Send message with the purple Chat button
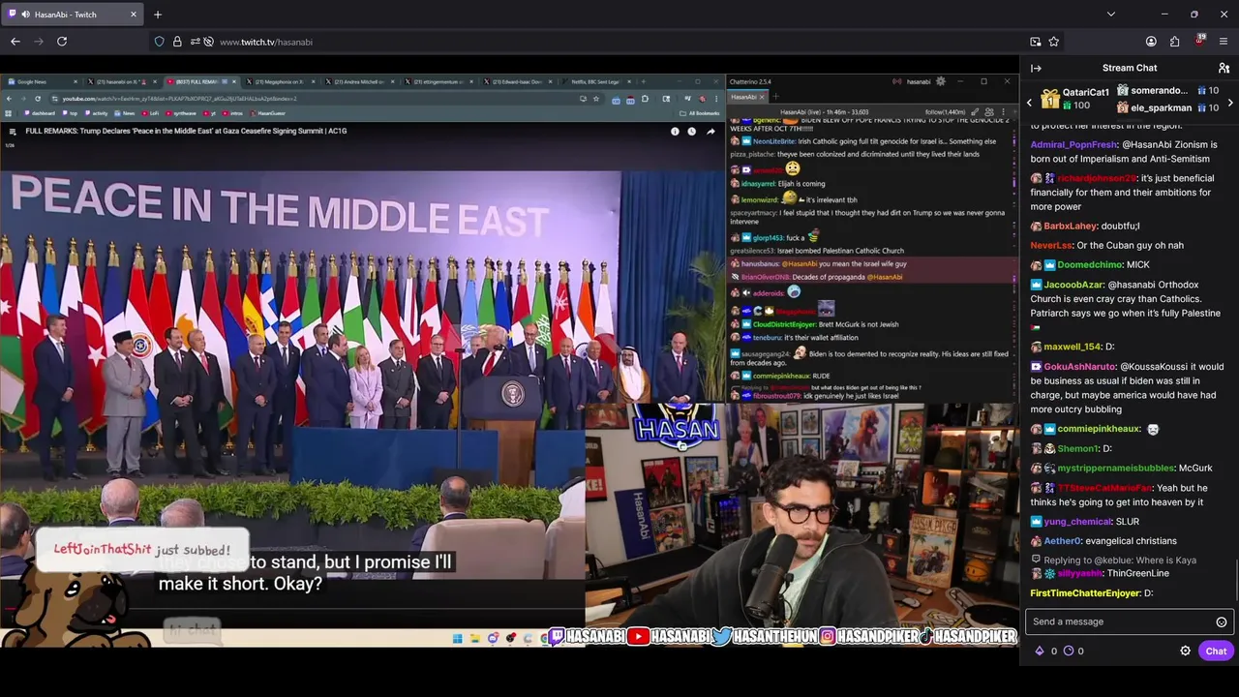 pyautogui.click(x=1216, y=651)
